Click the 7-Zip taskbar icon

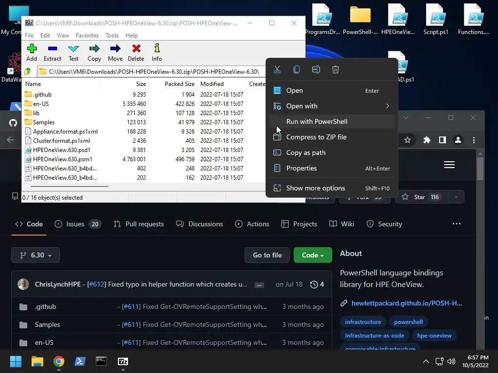pyautogui.click(x=123, y=361)
